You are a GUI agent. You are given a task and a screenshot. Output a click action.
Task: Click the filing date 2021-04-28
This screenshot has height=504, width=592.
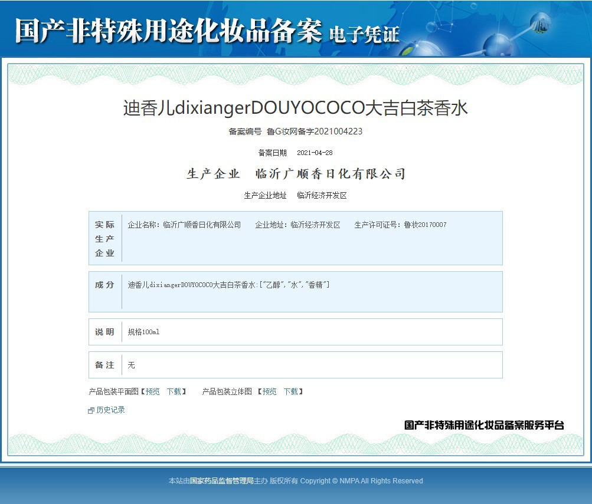click(313, 153)
